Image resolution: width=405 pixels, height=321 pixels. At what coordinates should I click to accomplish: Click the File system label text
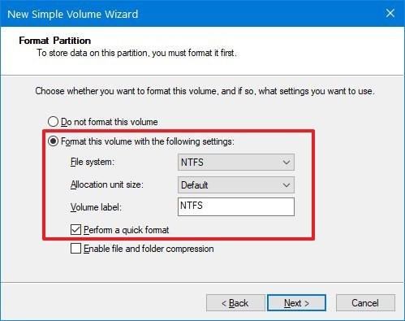[93, 162]
